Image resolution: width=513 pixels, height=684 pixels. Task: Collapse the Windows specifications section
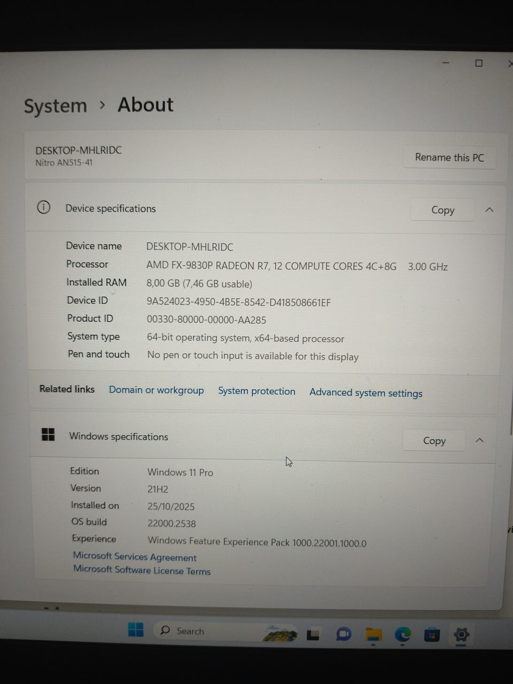[479, 440]
